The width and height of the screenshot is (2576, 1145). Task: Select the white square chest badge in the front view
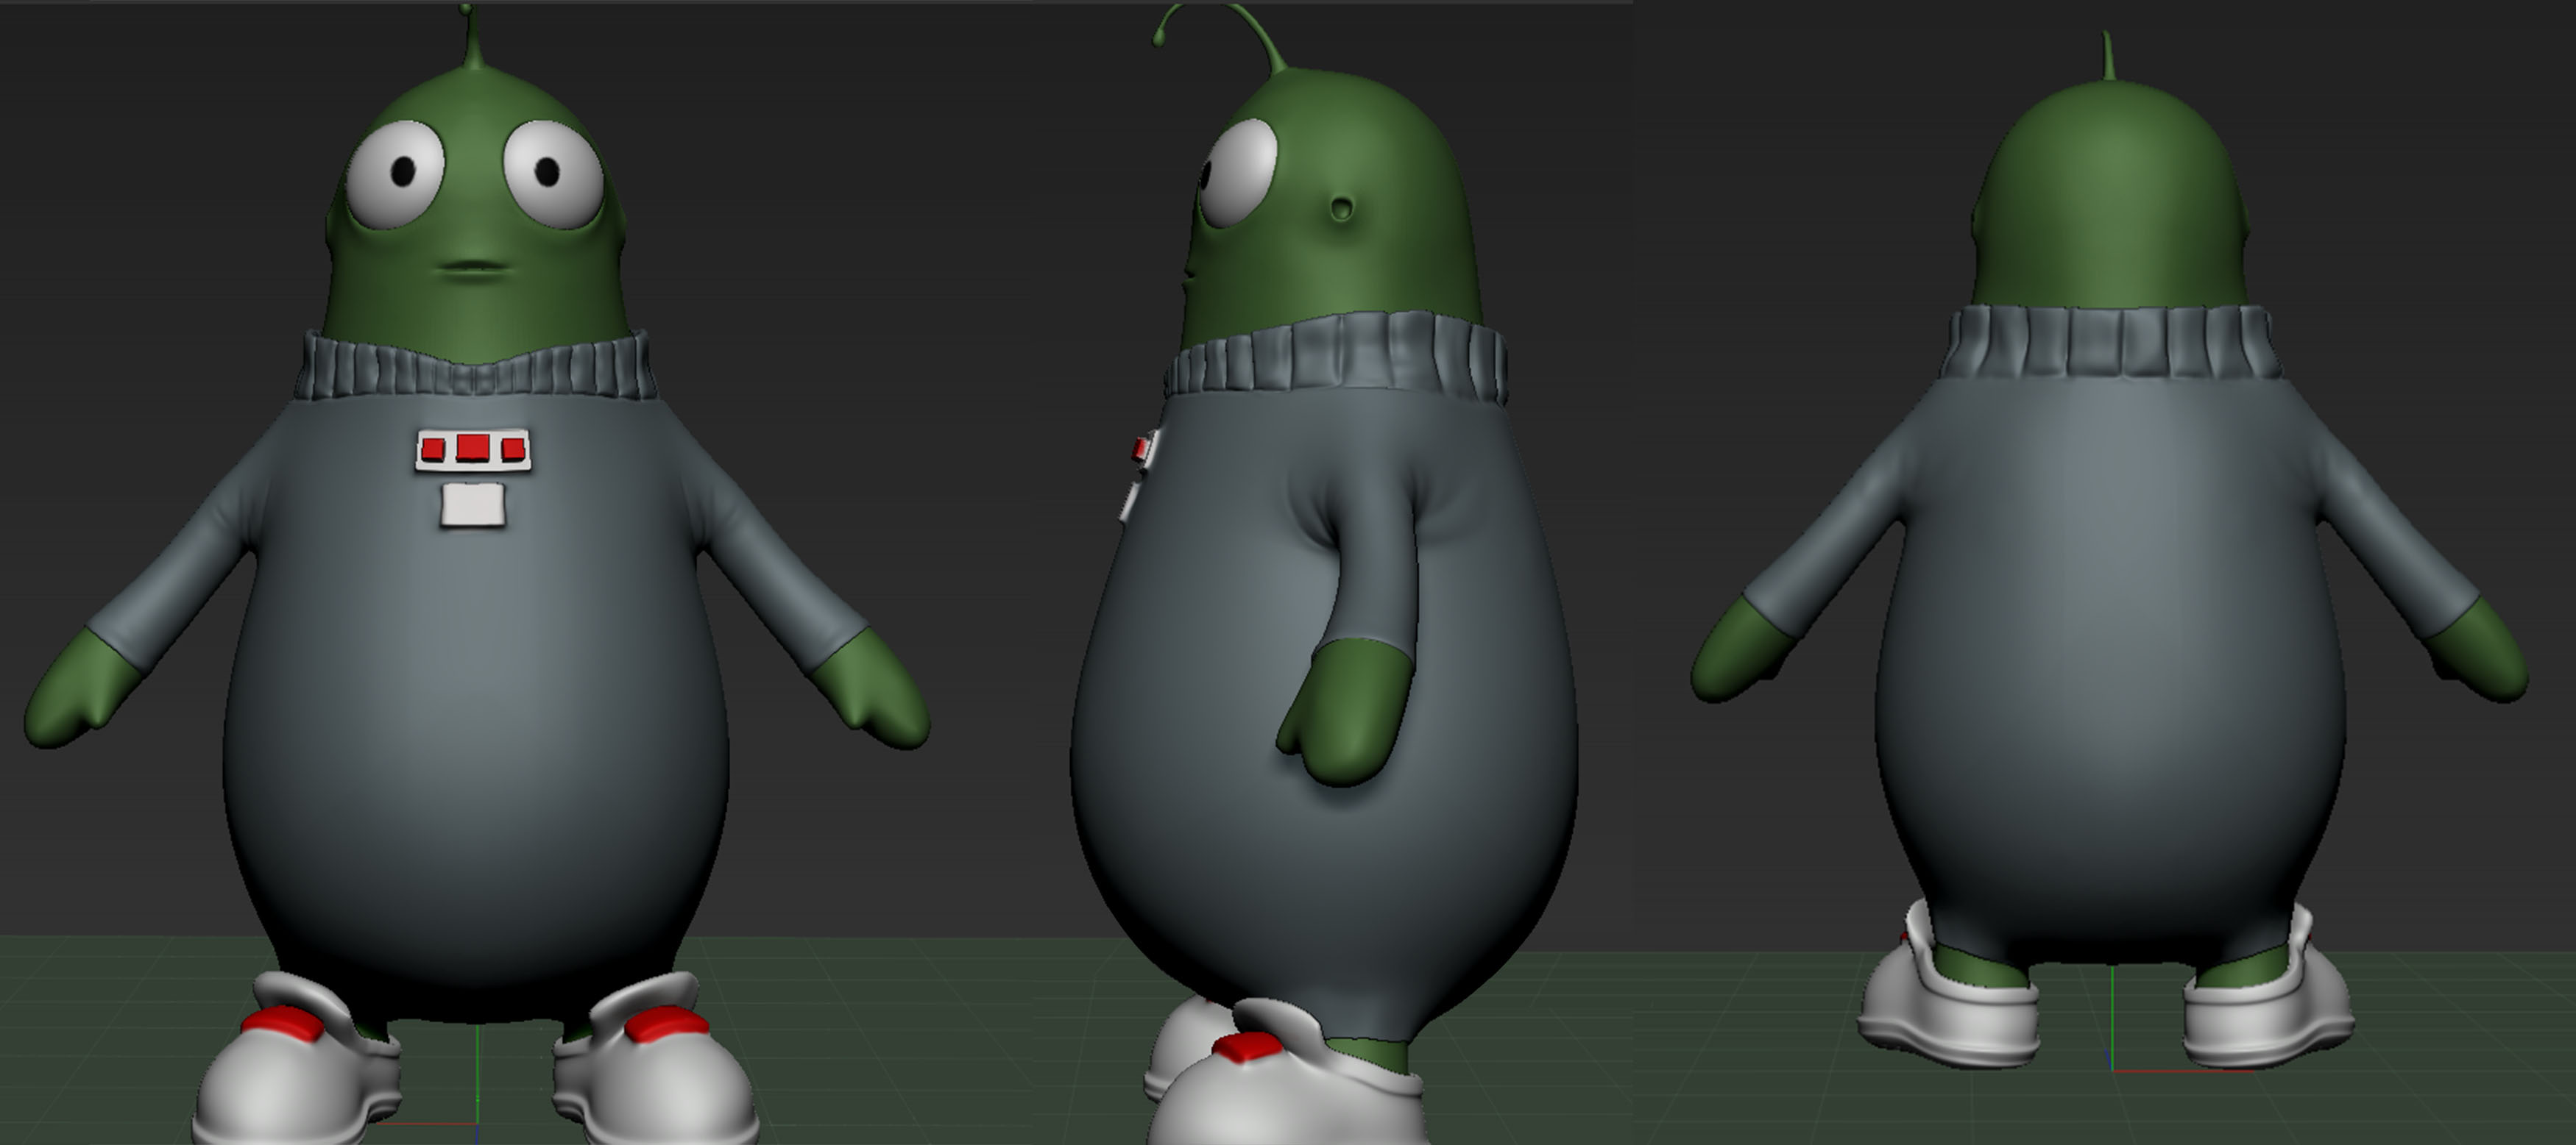click(x=473, y=504)
